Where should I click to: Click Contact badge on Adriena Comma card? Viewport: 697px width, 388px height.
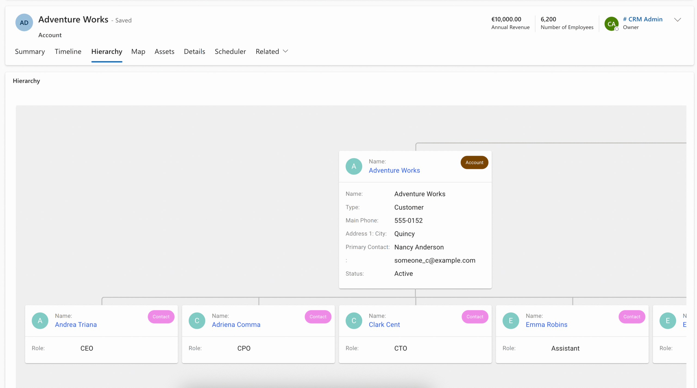pyautogui.click(x=318, y=317)
